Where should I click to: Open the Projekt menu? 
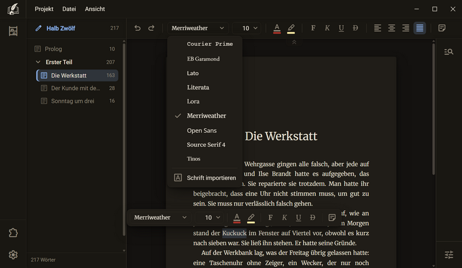tap(44, 9)
